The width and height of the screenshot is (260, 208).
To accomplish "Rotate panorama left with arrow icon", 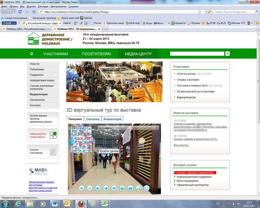I will (x=98, y=188).
